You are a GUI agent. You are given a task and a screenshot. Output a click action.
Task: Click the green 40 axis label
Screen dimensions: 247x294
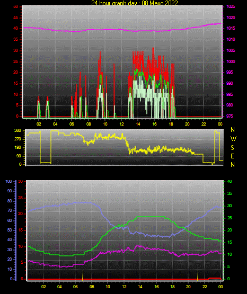[x=230, y=181]
